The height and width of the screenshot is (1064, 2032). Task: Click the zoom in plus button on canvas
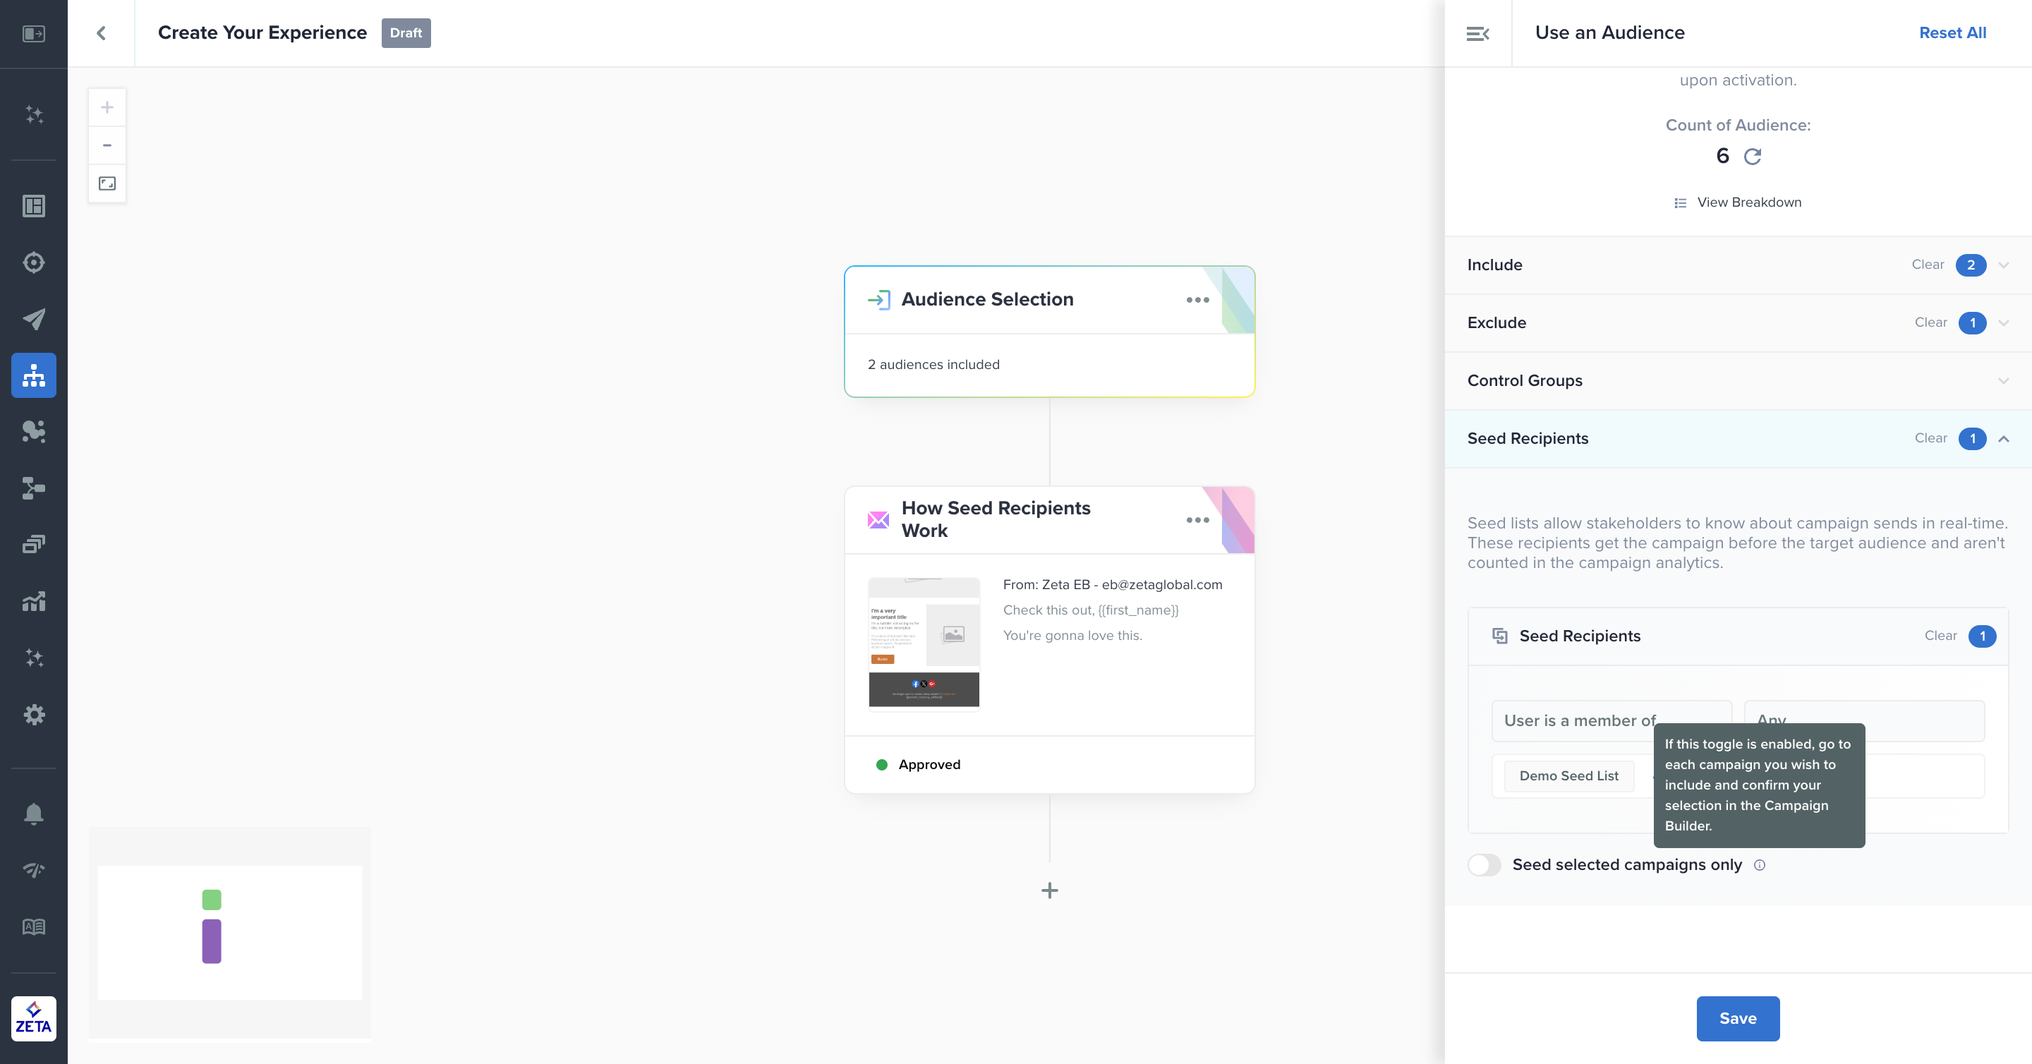(x=107, y=107)
